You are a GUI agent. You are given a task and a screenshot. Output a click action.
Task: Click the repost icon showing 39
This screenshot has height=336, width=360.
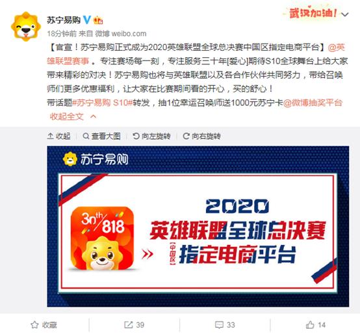134,325
